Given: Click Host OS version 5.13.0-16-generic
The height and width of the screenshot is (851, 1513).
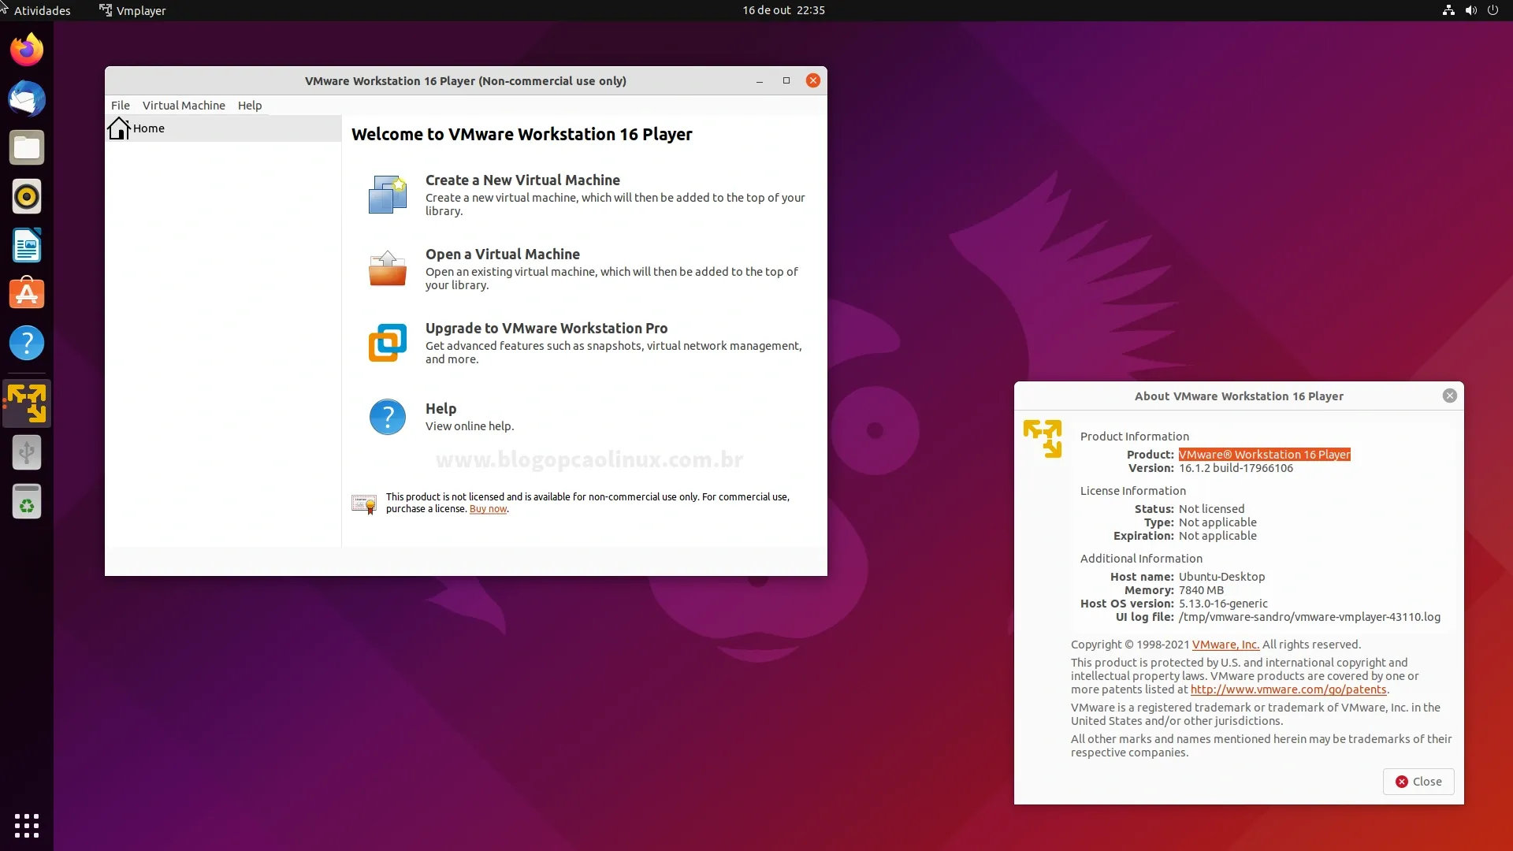Looking at the screenshot, I should point(1223,604).
